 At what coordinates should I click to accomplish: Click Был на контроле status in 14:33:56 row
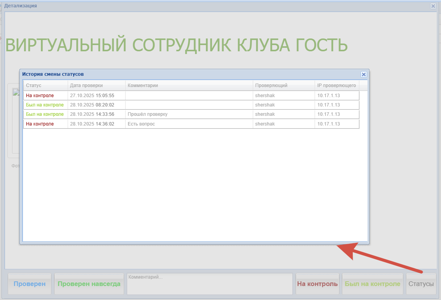(45, 114)
